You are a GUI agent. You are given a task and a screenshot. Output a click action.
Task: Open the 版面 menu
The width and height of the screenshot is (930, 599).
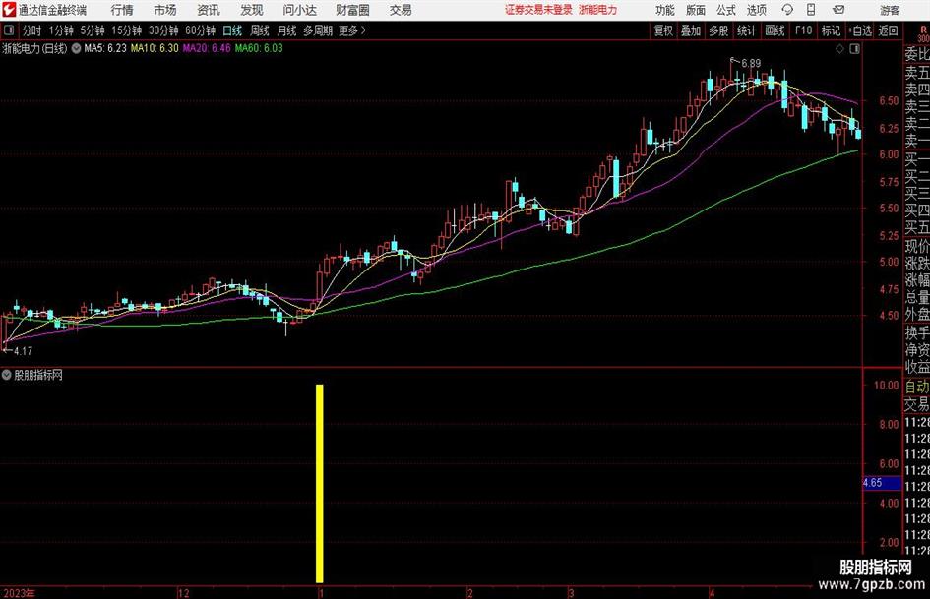(695, 10)
